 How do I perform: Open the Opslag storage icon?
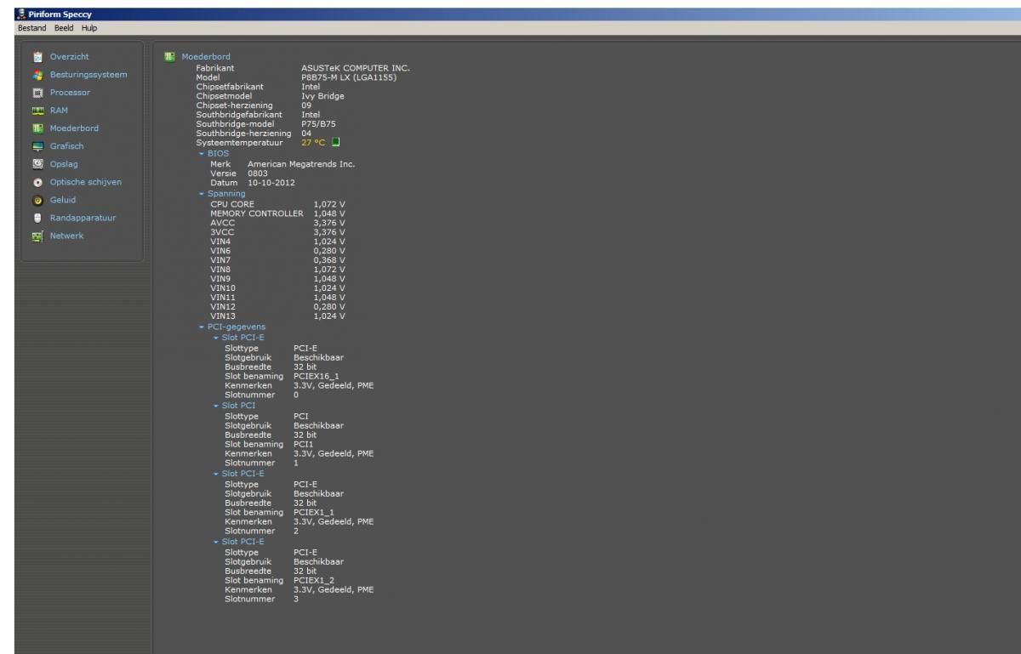(37, 164)
